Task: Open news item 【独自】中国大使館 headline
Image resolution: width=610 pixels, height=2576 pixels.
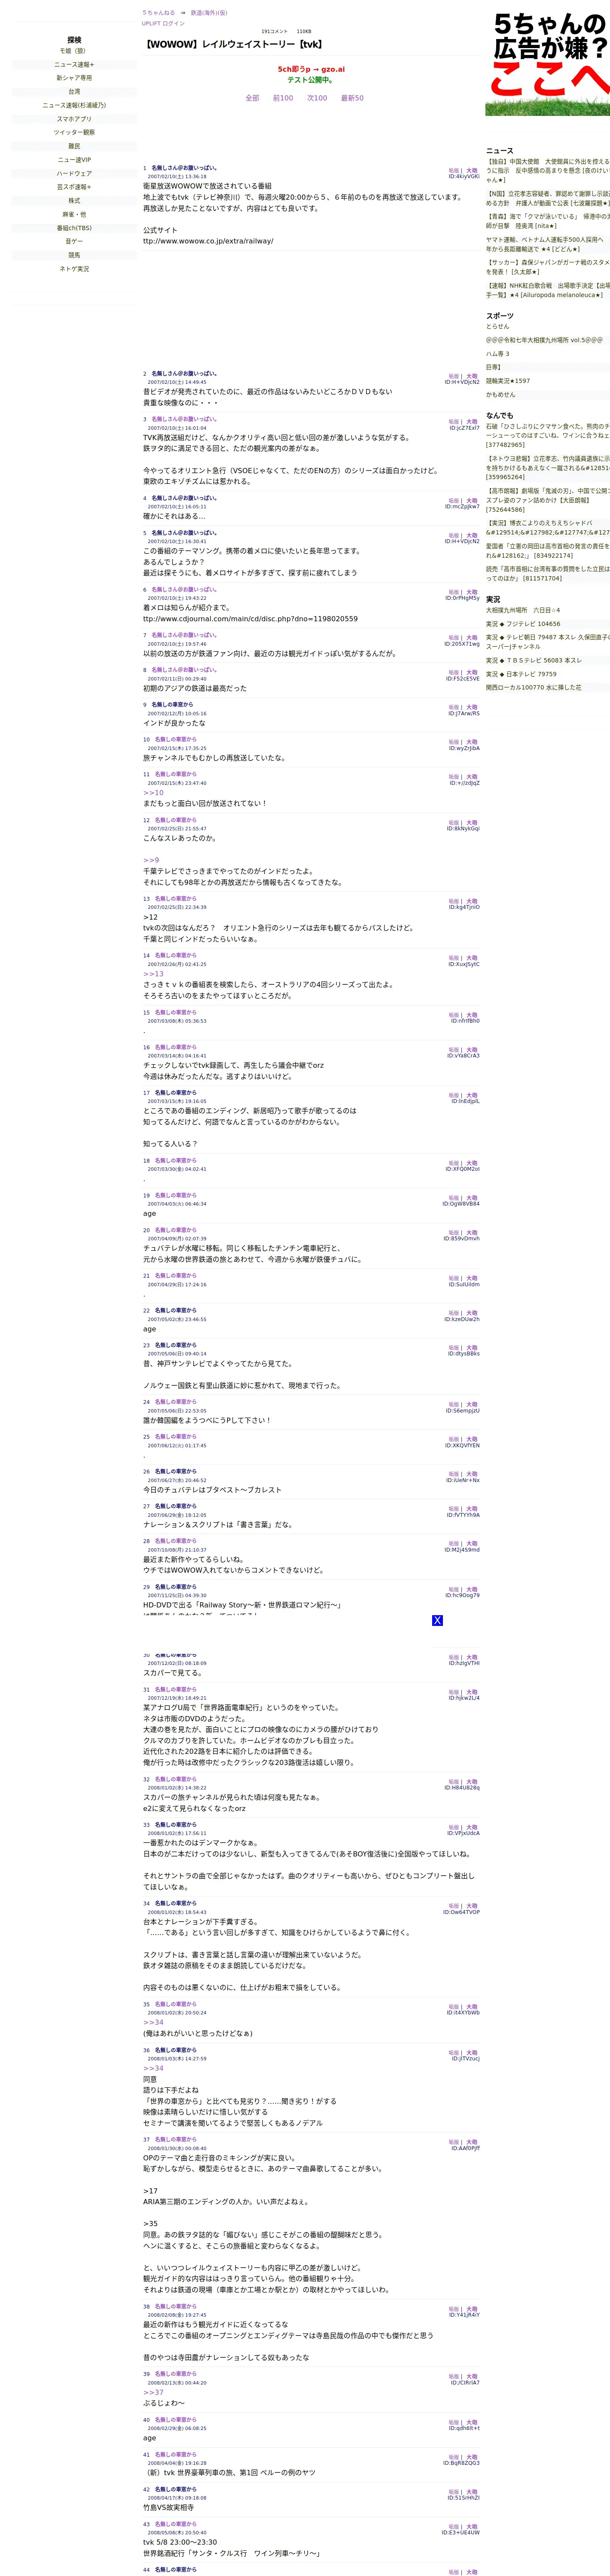Action: click(x=548, y=170)
